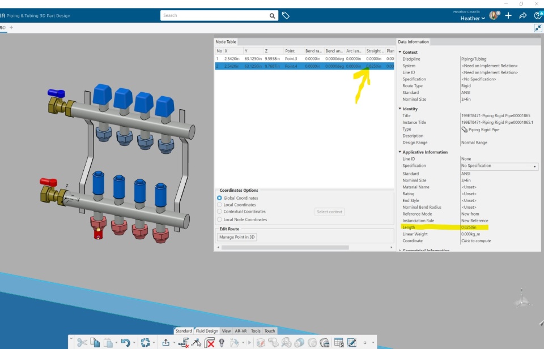This screenshot has width=544, height=349.
Task: Add a new tab with the plus button
Action: [11, 27]
